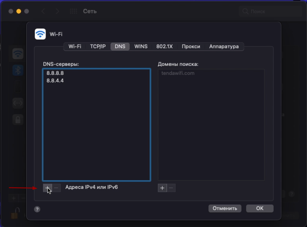307x227 pixels.
Task: Click the plus button under DNS servers list
Action: click(x=47, y=187)
